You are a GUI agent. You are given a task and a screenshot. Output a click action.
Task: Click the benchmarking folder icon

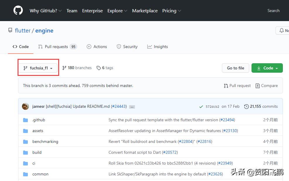click(x=26, y=142)
